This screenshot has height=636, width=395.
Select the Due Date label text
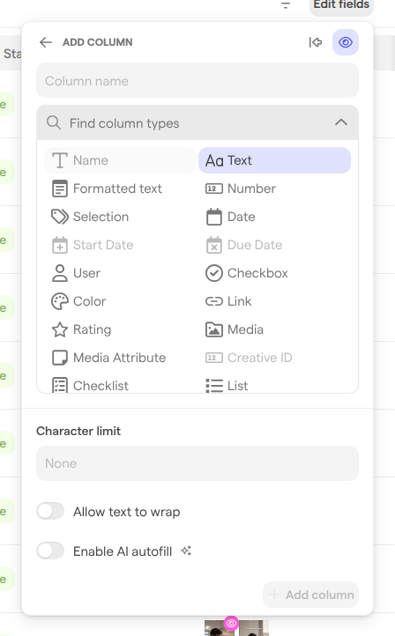point(255,245)
